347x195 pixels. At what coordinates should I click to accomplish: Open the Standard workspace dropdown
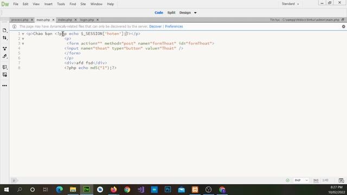(290, 4)
